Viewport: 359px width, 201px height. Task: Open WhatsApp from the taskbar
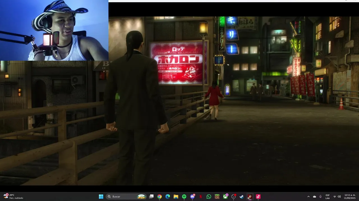209,197
